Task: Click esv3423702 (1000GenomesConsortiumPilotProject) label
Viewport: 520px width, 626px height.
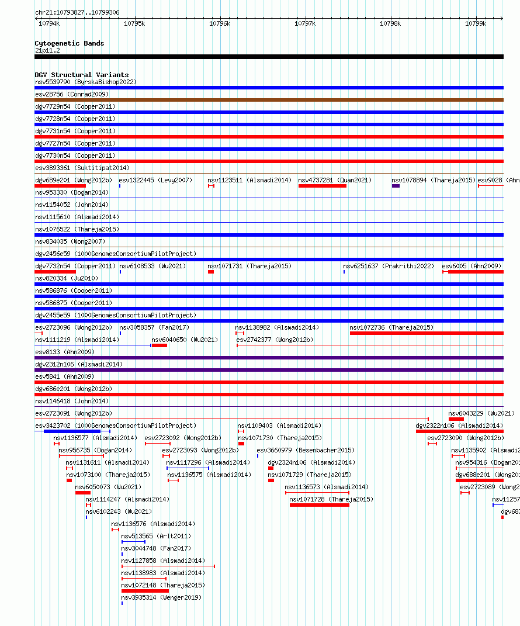Action: pyautogui.click(x=116, y=426)
